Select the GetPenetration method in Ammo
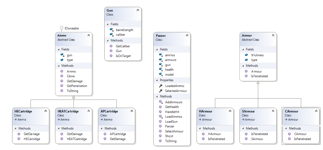Viewport: 323px width, 150px height. pyautogui.click(x=77, y=86)
